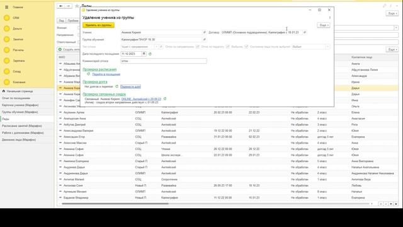This screenshot has height=227, width=403.
Task: Refresh the debt check status
Action: (116, 86)
